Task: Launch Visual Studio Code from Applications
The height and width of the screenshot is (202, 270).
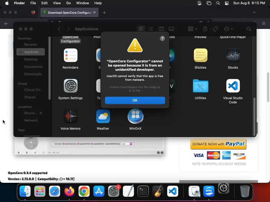Action: (x=233, y=86)
